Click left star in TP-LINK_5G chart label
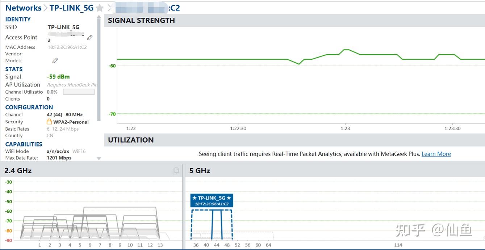Screen dimensions: 485x250 [x=195, y=198]
